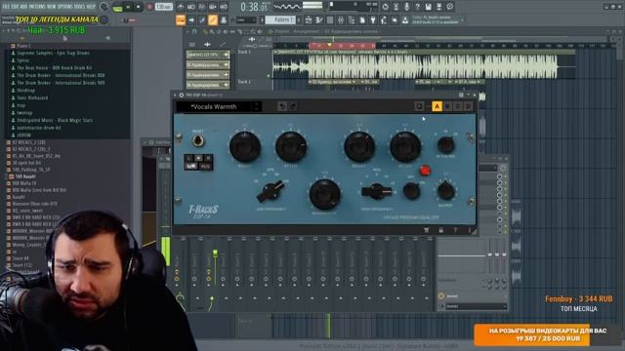Click the download arrow toolbar icon

point(405,19)
